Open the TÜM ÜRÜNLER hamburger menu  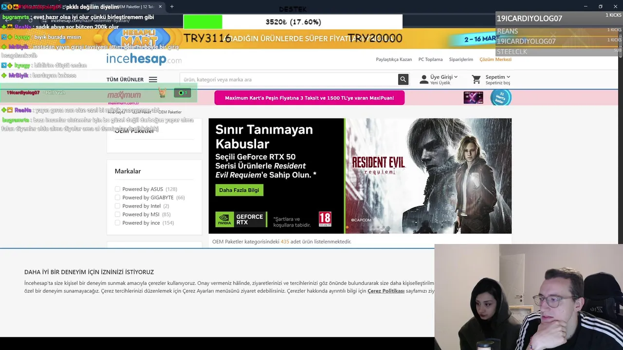(153, 80)
